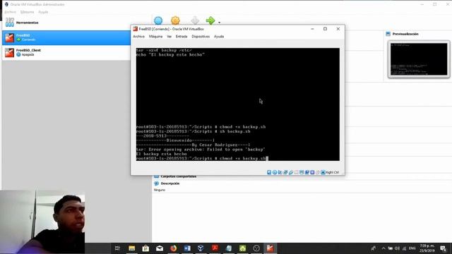
Task: Click the 'By Cesar Rodriguez' terminal line
Action: (x=193, y=145)
